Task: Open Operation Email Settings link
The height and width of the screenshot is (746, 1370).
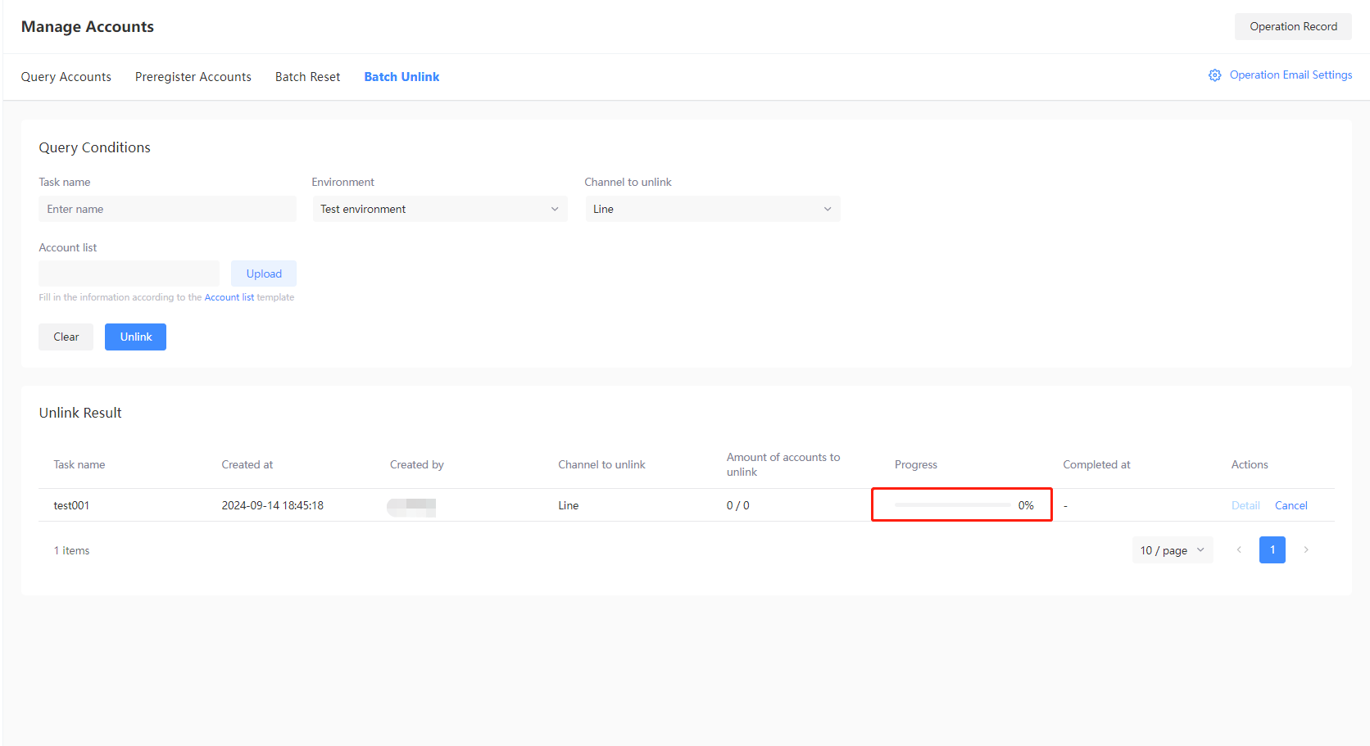Action: [1291, 75]
